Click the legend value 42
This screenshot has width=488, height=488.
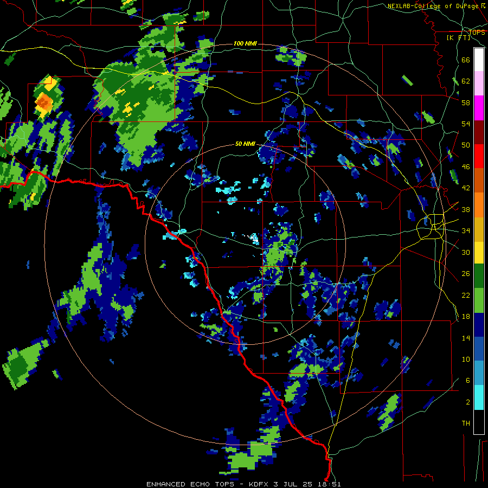(466, 188)
